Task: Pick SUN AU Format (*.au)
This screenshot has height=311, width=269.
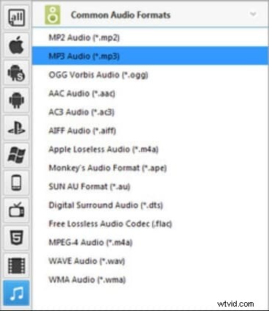Action: 150,186
